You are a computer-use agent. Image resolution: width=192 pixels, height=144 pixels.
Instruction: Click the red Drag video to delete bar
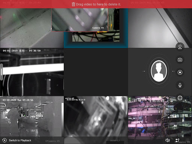[x=96, y=4]
